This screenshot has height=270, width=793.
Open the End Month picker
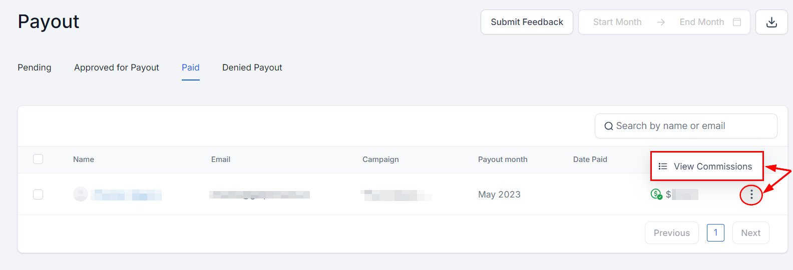tap(701, 22)
